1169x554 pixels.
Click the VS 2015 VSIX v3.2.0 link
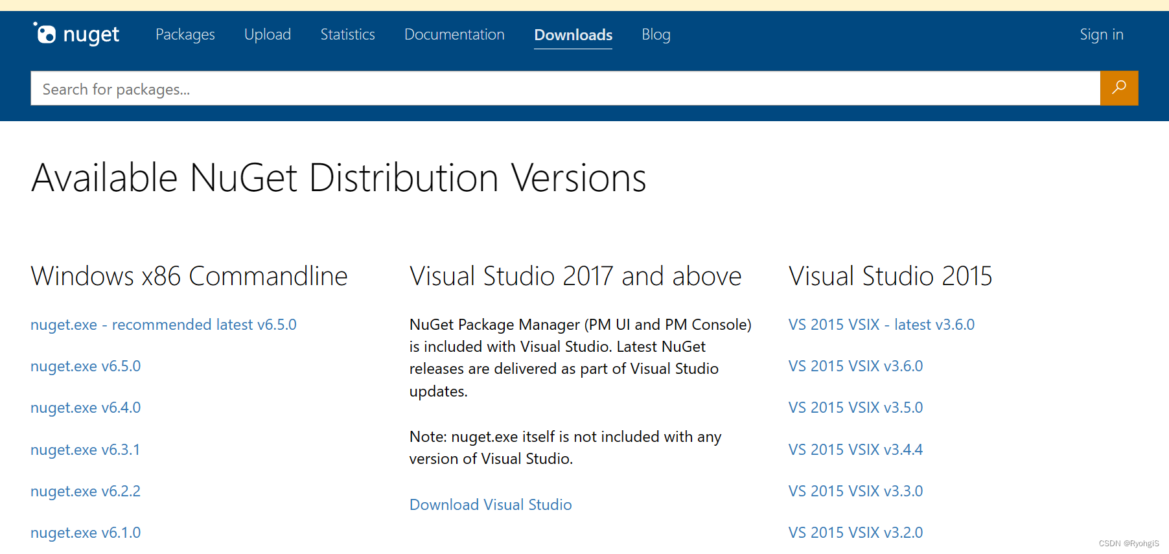coord(855,533)
